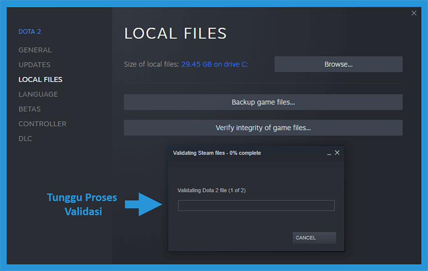
Task: Close the Validating Steam files dialog
Action: point(337,153)
